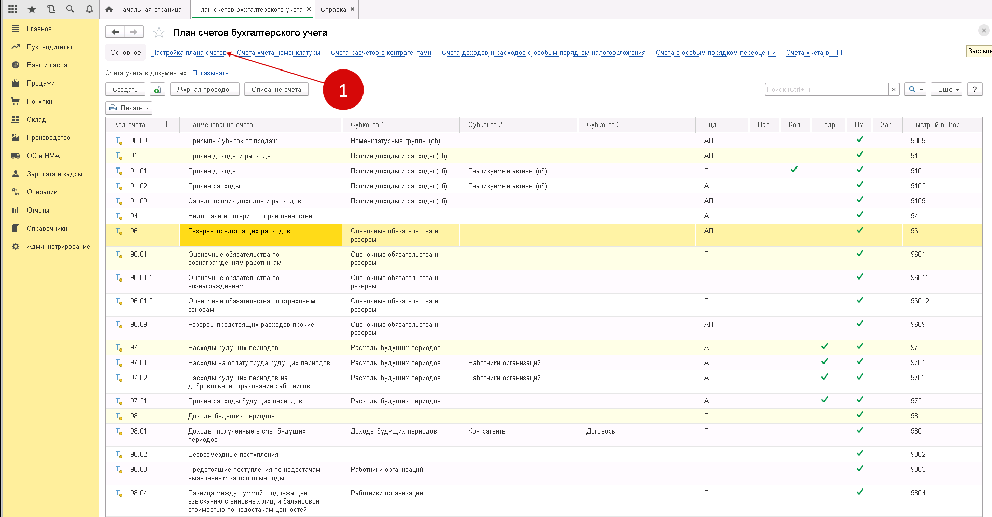Select account 91.02 Прочие расходы
The image size is (992, 517).
543,186
